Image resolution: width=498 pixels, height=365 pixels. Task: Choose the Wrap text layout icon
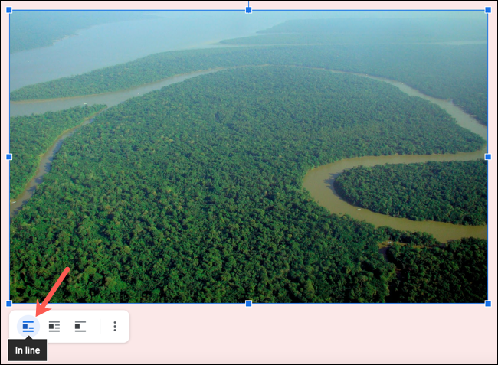(x=54, y=327)
